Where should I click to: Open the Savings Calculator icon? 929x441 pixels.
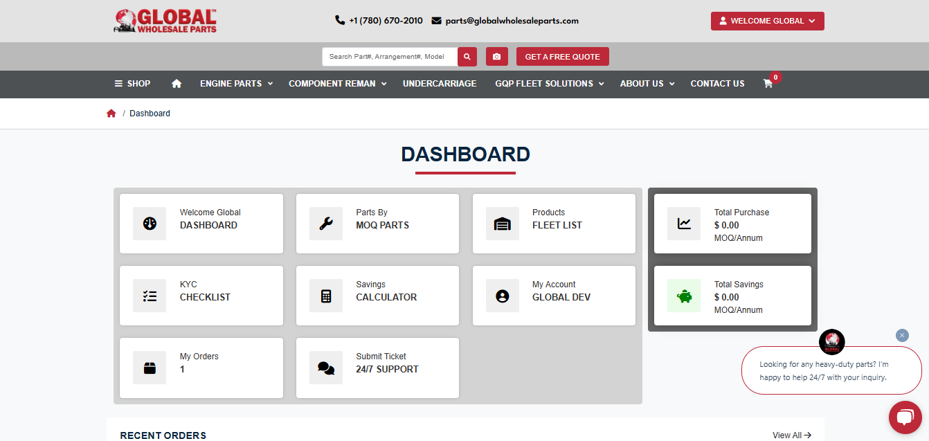pos(325,295)
